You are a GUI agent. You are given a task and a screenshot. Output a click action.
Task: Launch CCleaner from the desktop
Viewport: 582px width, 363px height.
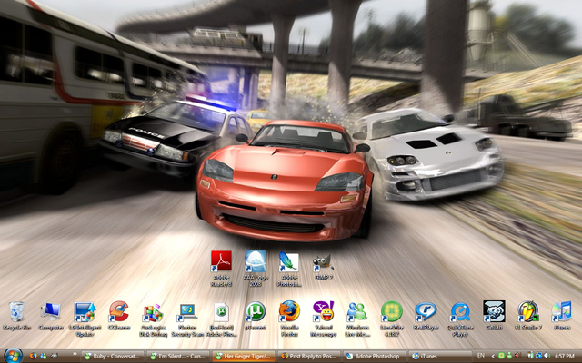(118, 313)
